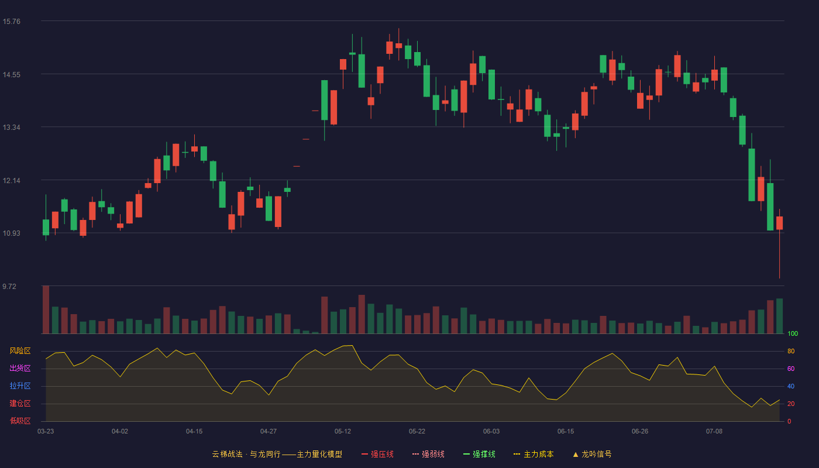
Task: Click the 04-15 date label
Action: [x=194, y=431]
